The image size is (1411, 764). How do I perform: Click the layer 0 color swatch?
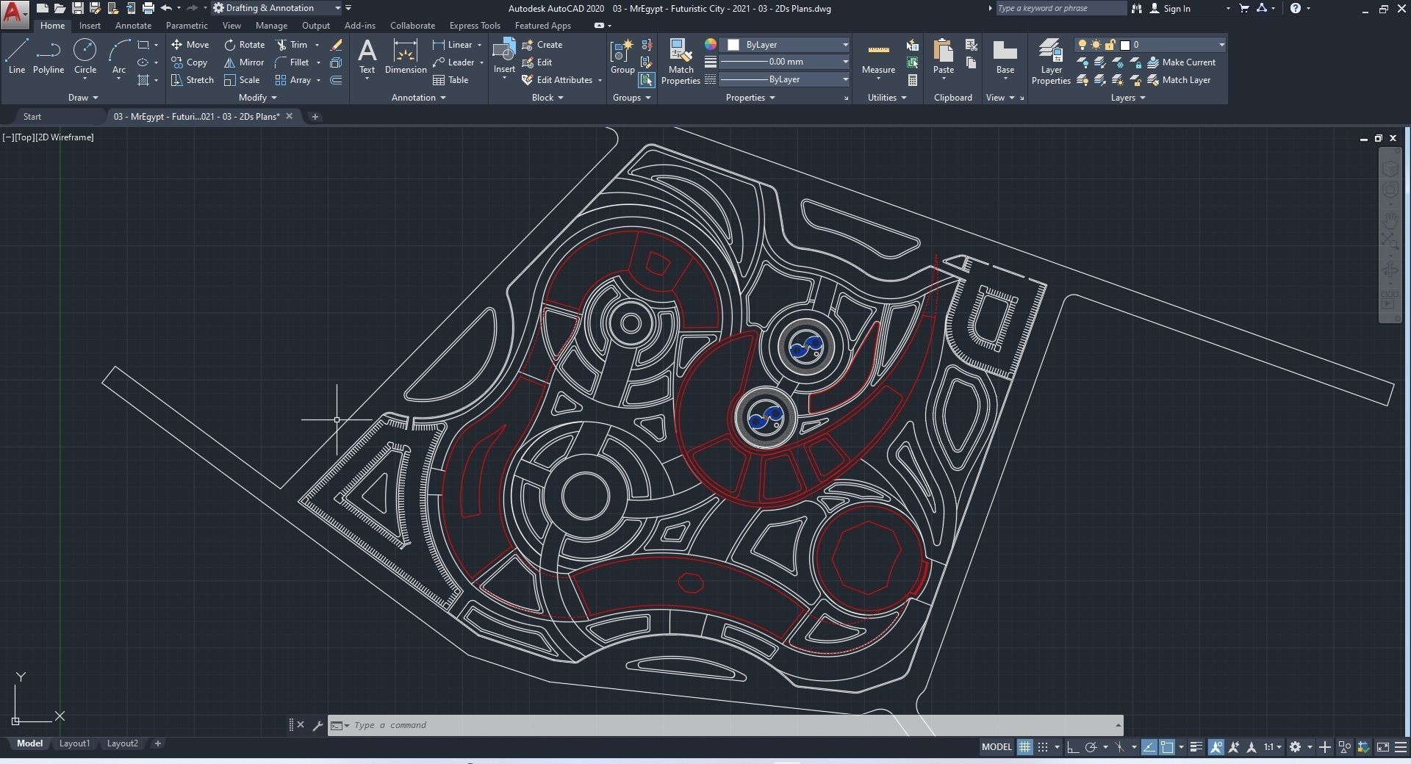pyautogui.click(x=1124, y=45)
